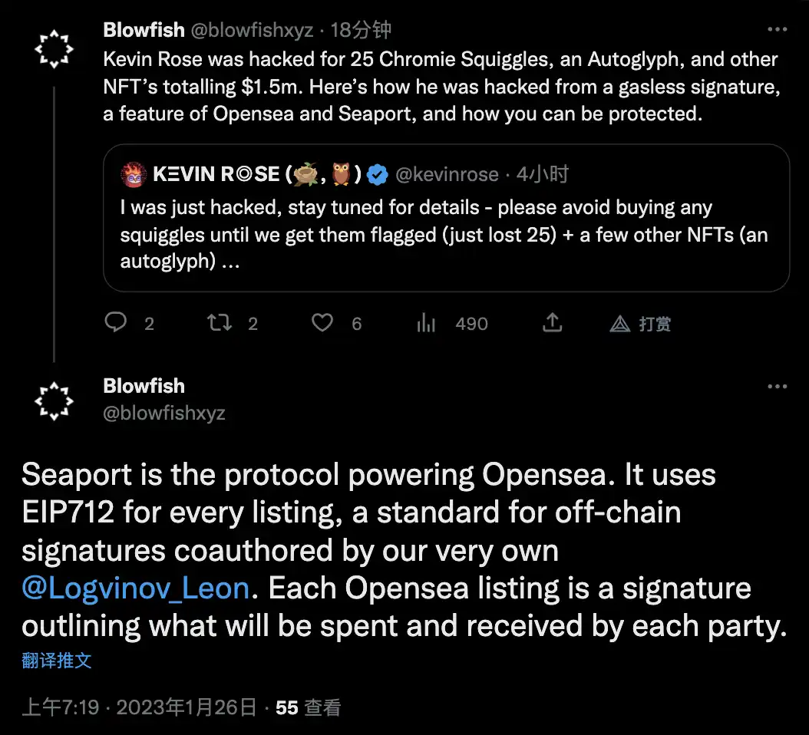Click the 18分钟 timestamp of the first tweet
Image resolution: width=809 pixels, height=735 pixels.
point(361,30)
